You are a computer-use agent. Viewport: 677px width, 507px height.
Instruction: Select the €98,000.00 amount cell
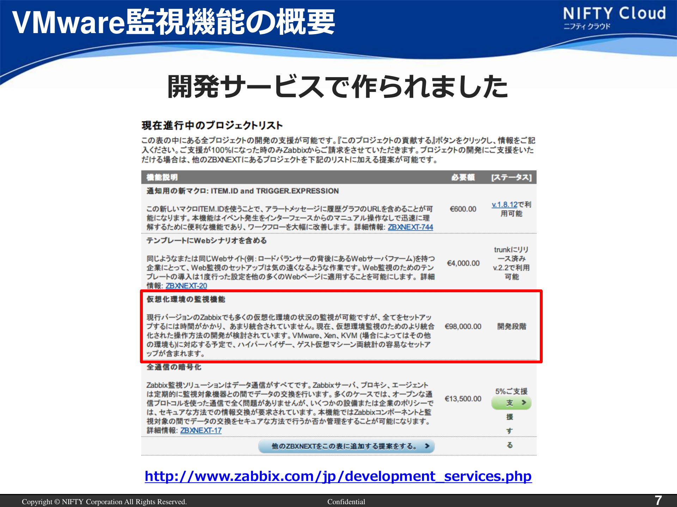tap(463, 326)
